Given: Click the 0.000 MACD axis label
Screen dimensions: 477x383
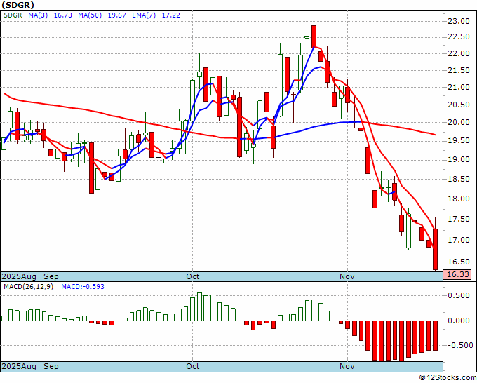Looking at the screenshot, I should (459, 321).
